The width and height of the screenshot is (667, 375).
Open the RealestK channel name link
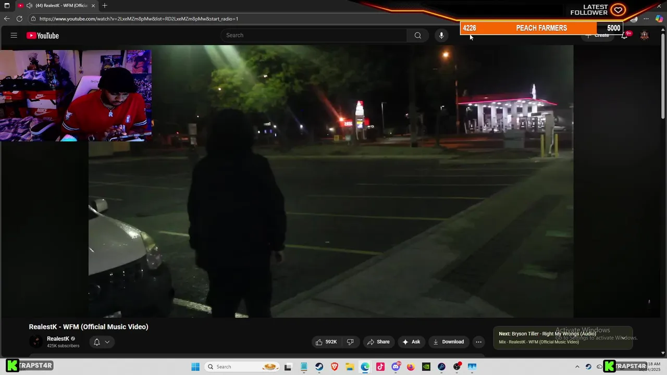58,339
